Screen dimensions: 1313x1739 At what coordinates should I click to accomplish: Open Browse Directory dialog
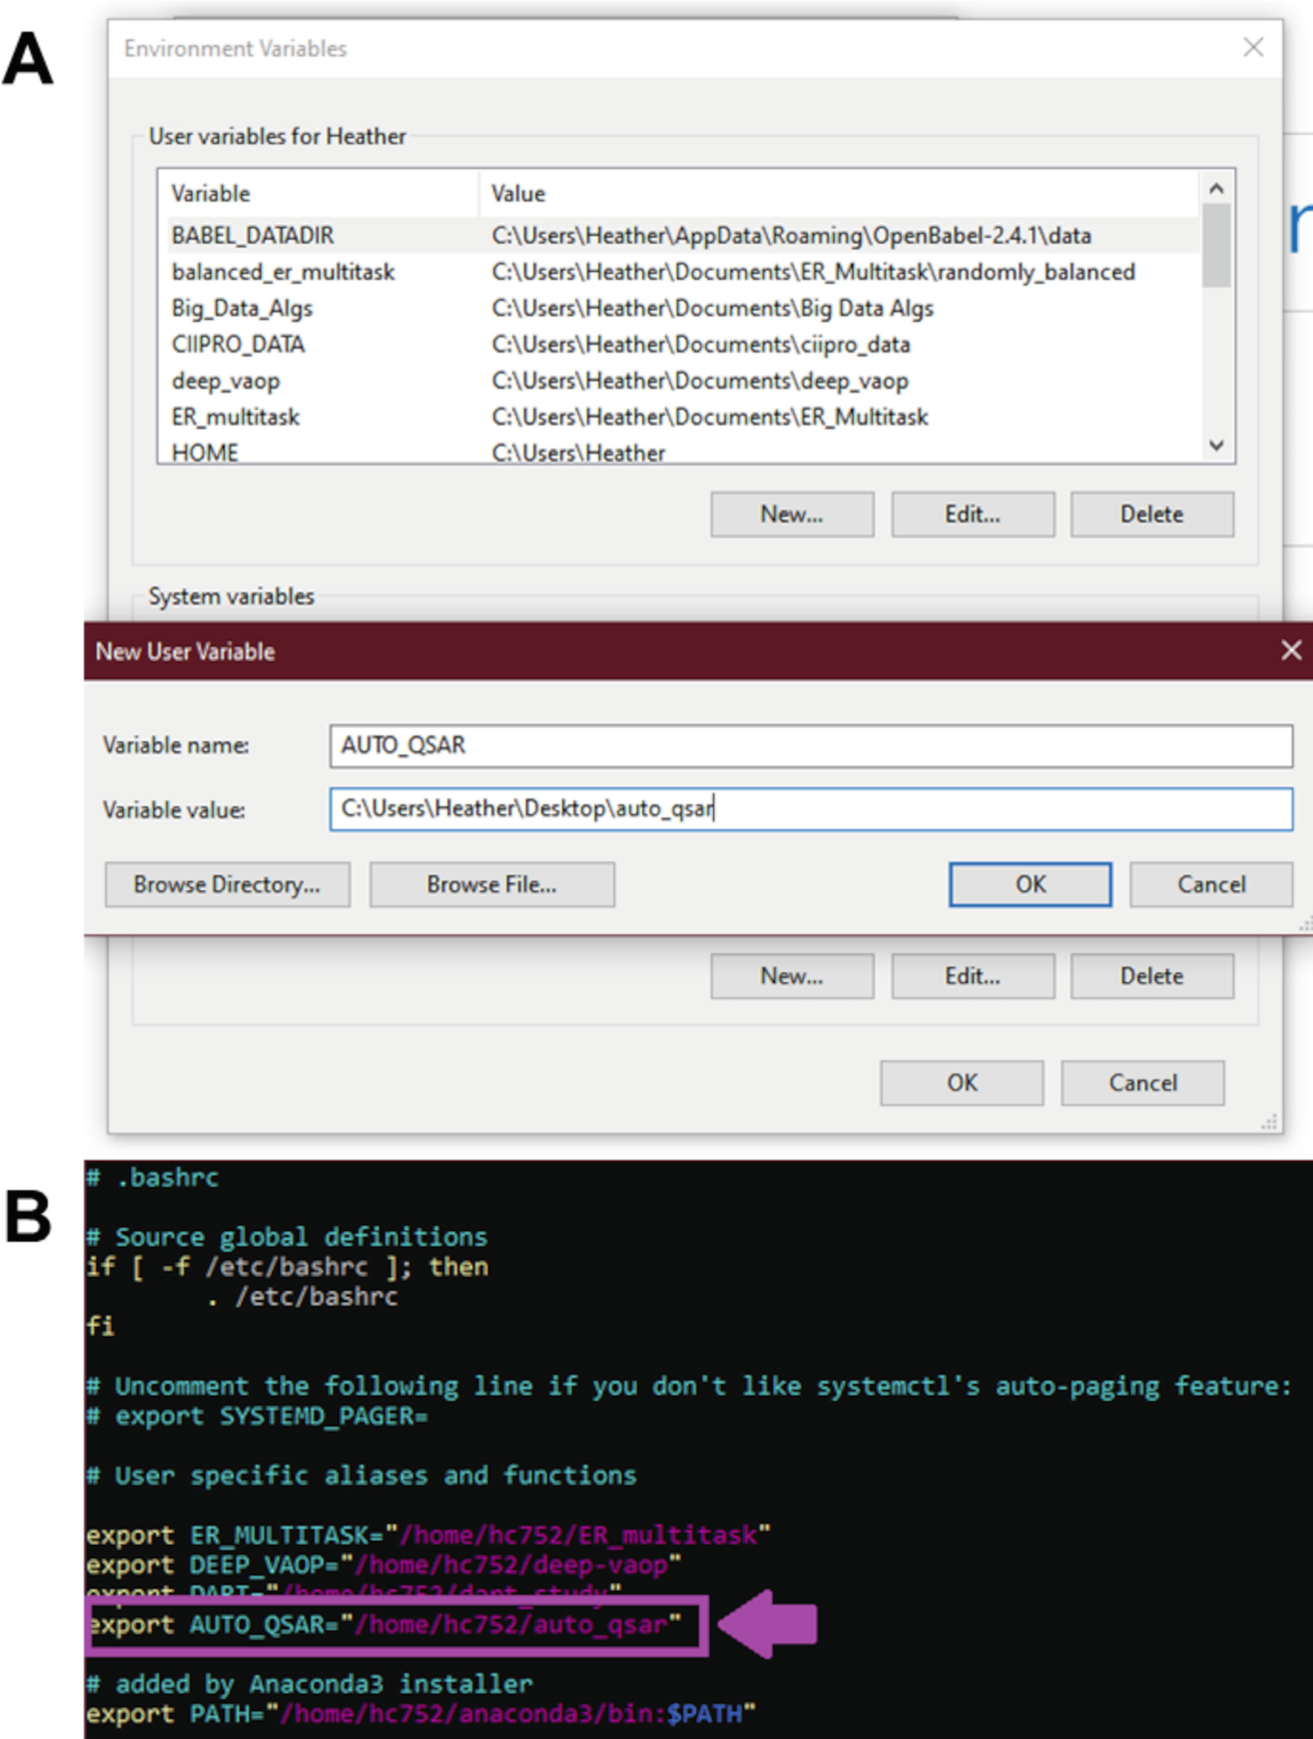pos(227,885)
